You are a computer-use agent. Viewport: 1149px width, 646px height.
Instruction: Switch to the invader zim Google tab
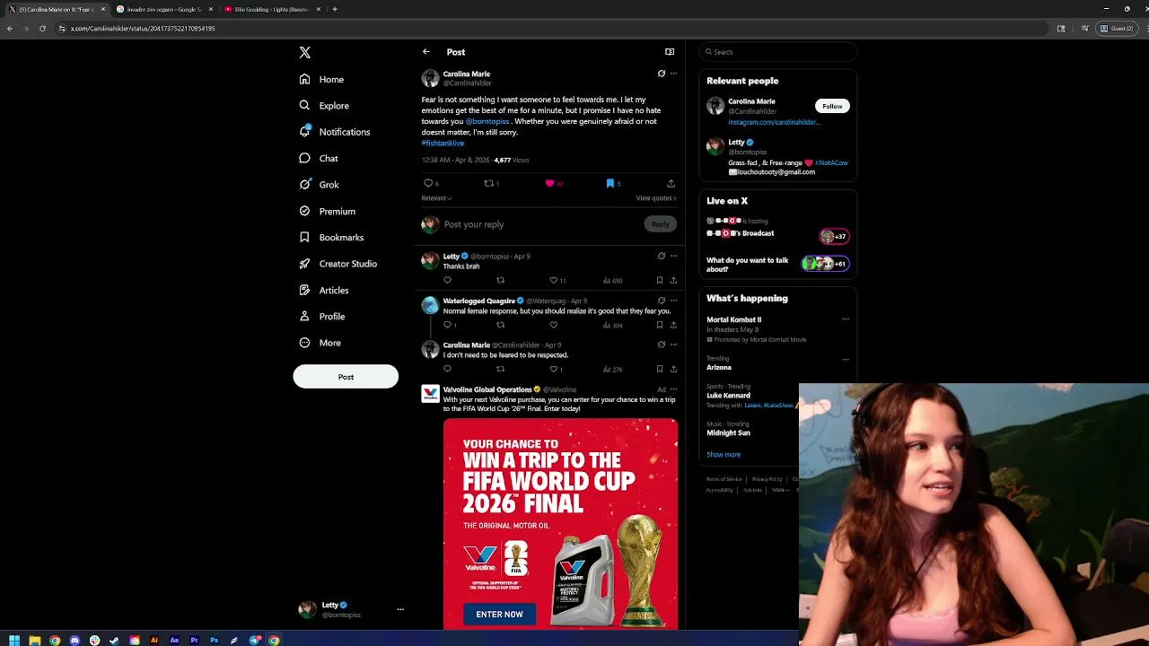coord(163,9)
